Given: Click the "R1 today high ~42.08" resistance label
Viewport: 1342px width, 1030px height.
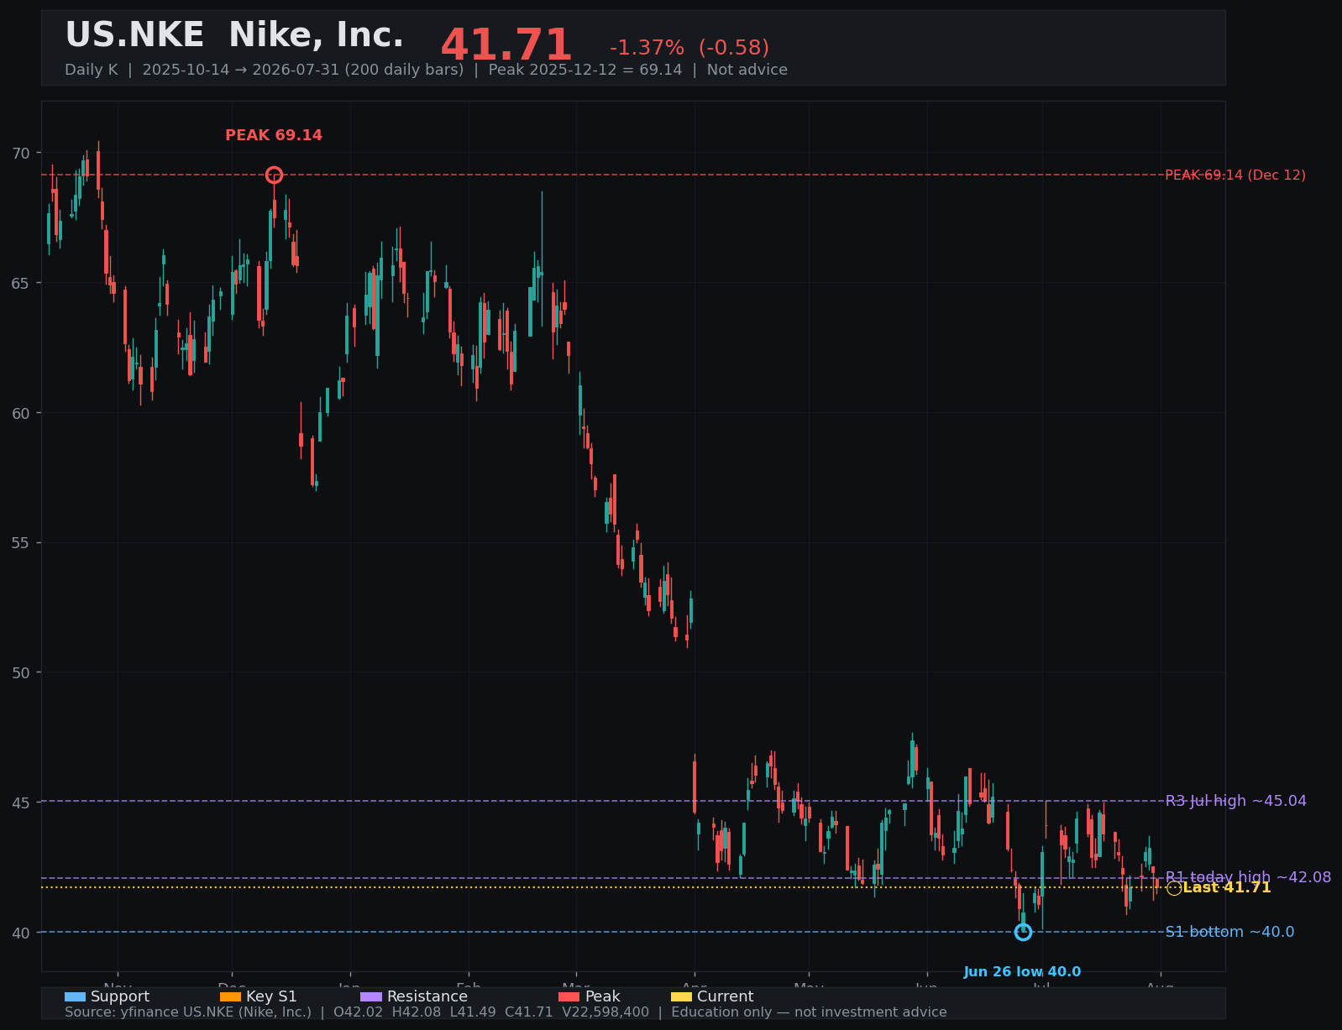Looking at the screenshot, I should tap(1248, 877).
